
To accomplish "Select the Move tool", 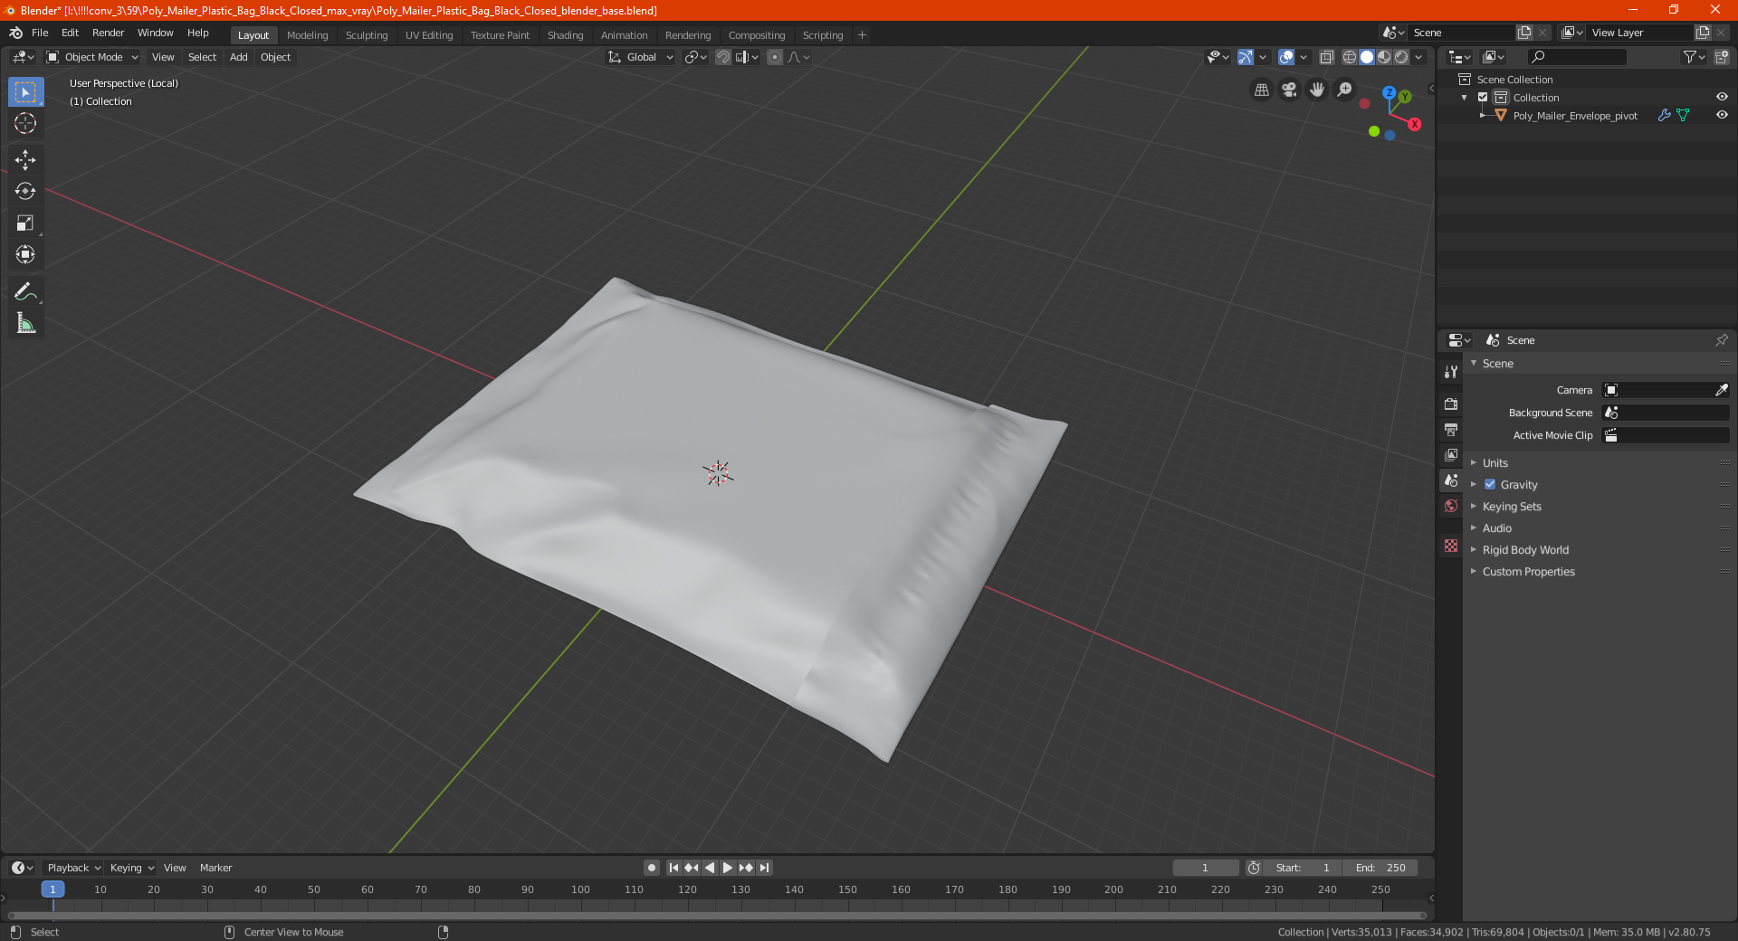I will (x=25, y=160).
